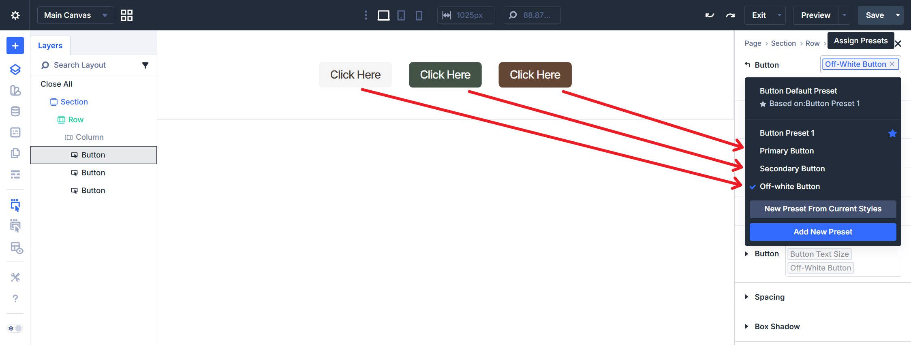
Task: Toggle the dark mode switch at bottom left
Action: point(15,328)
